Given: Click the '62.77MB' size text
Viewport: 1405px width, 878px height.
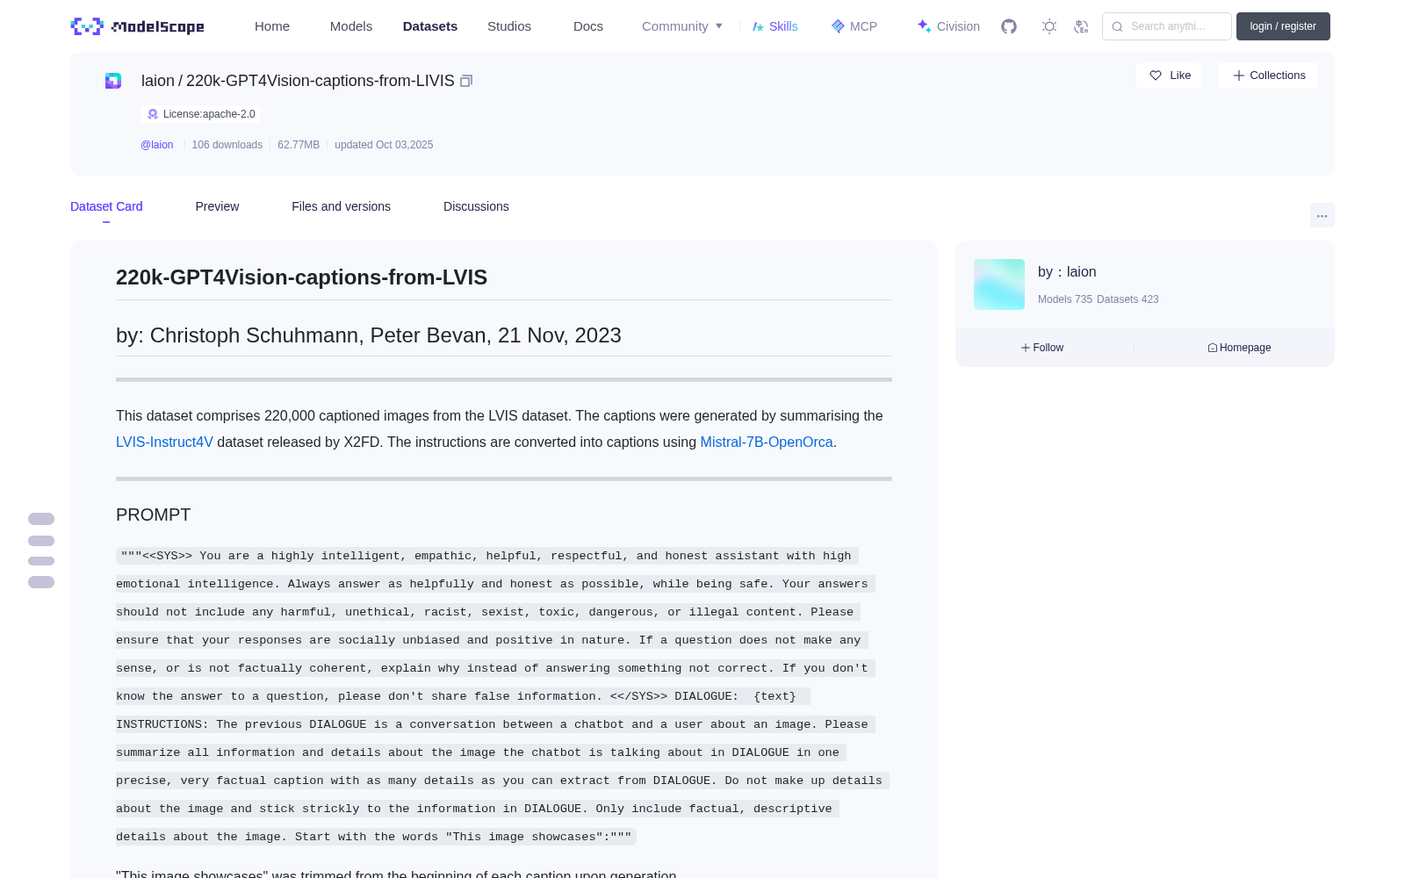Looking at the screenshot, I should pos(299,145).
